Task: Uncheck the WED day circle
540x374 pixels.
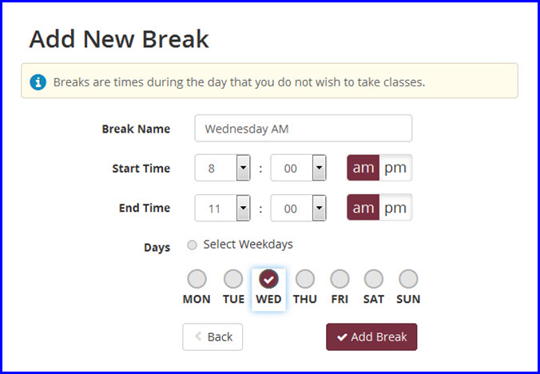Action: click(268, 279)
